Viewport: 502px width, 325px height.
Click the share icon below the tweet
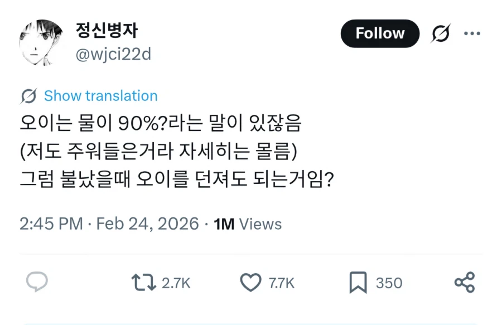click(x=464, y=283)
